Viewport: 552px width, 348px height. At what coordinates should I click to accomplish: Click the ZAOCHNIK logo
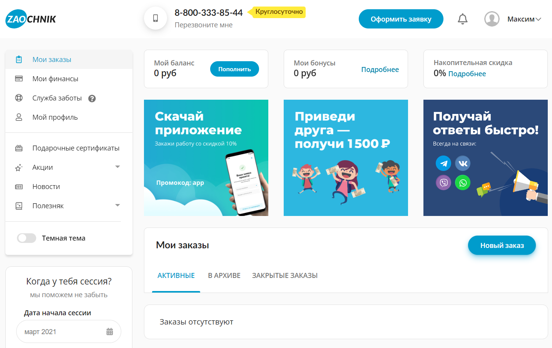point(31,19)
